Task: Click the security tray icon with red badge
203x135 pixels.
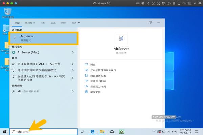Action: pos(159,132)
